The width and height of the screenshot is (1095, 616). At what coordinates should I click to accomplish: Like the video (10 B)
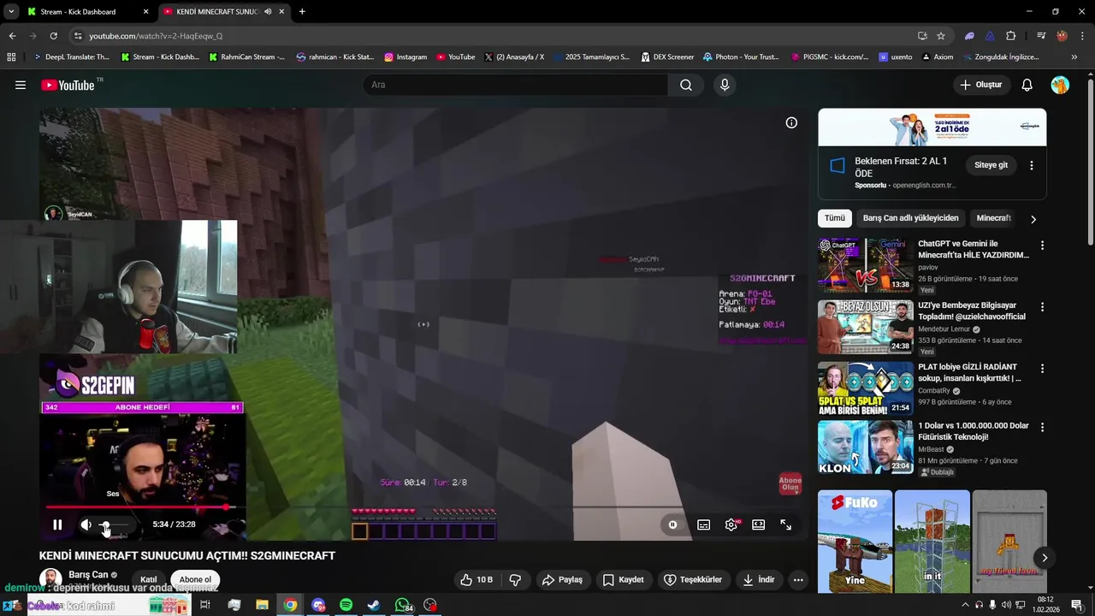pos(476,579)
